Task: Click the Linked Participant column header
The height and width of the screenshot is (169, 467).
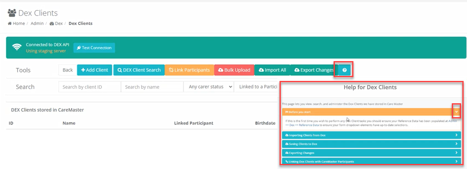Action: pyautogui.click(x=193, y=123)
